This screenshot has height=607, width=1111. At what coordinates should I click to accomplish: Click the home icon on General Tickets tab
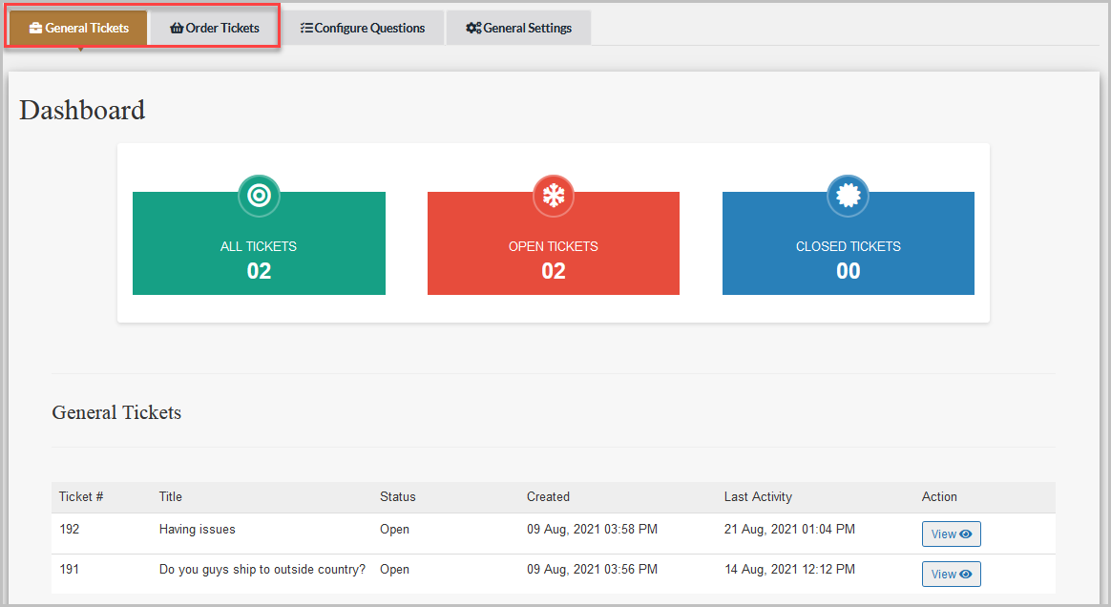[34, 27]
